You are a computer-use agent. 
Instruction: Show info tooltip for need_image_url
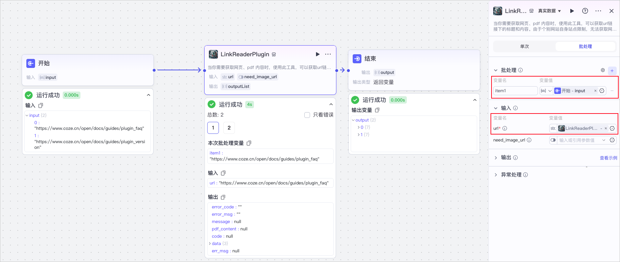coord(529,140)
